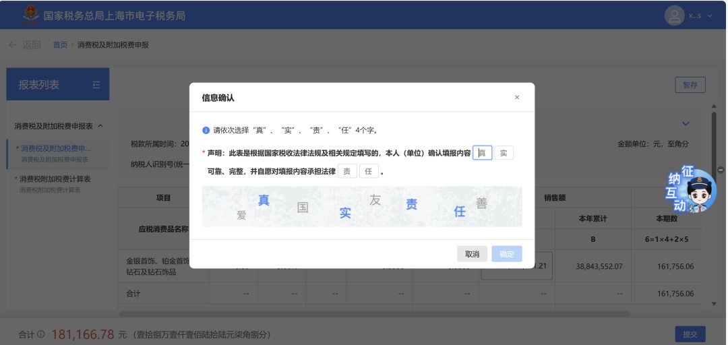Click the first input box for 真

pyautogui.click(x=483, y=153)
